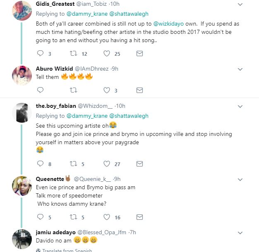The image size is (259, 252).
Task: Reply to Gidis_Greatest's tweet
Action: 40,53
